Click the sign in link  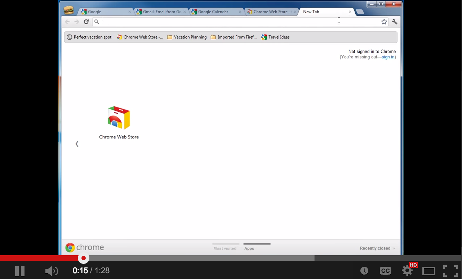[388, 57]
